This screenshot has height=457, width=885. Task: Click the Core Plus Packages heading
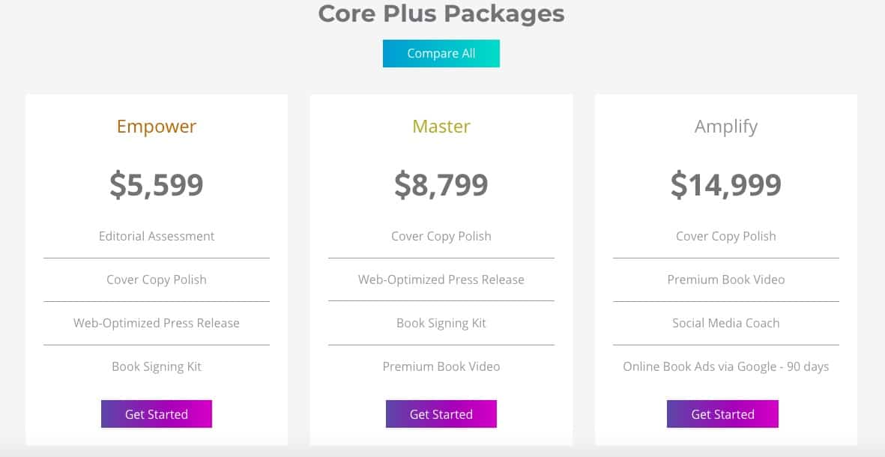[441, 13]
